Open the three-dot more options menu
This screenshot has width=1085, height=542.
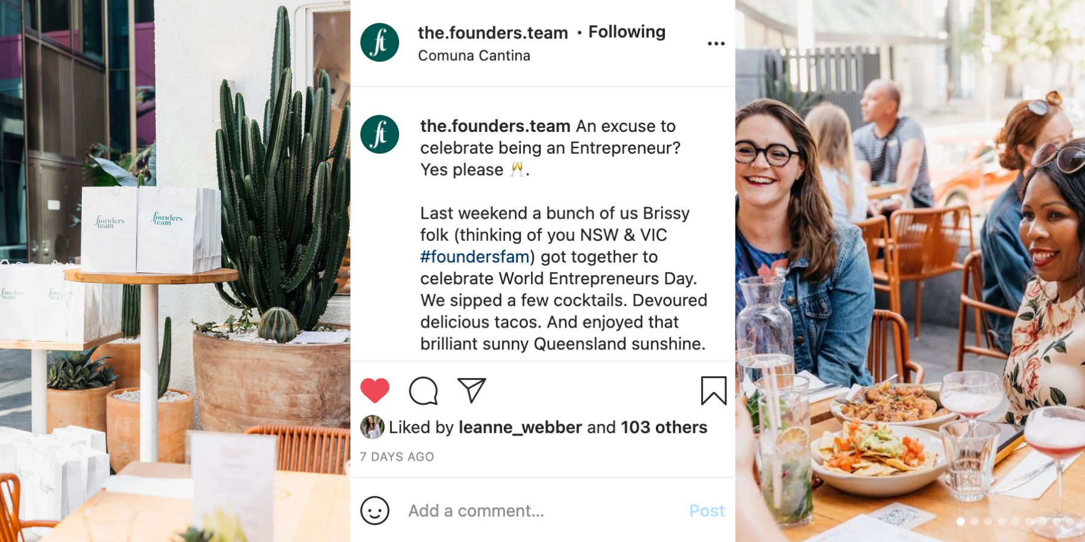click(x=716, y=43)
